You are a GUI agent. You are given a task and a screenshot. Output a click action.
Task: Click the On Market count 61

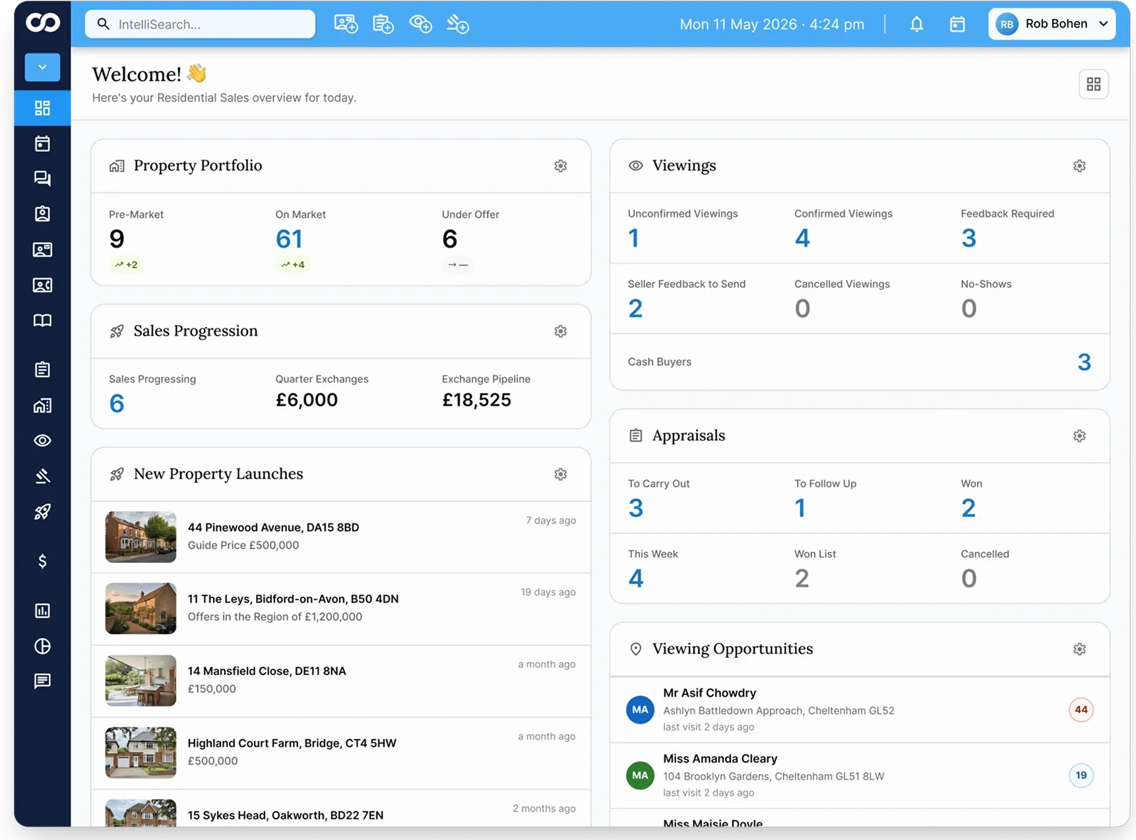[289, 239]
